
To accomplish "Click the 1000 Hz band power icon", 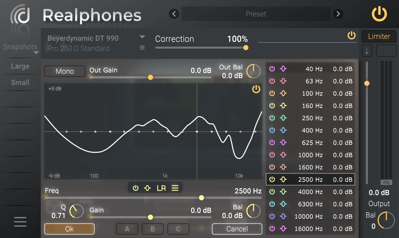I will (x=272, y=155).
